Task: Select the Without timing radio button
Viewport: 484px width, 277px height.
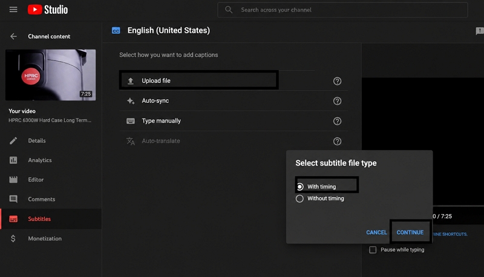Action: click(299, 198)
